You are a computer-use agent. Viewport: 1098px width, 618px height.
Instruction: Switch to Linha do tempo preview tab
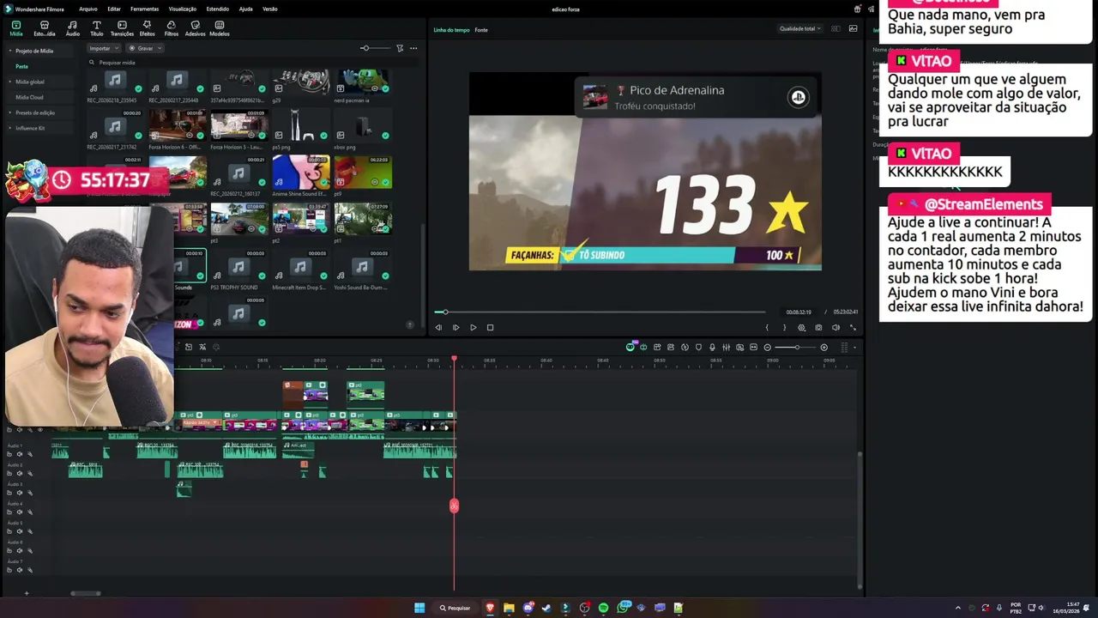[x=451, y=30]
